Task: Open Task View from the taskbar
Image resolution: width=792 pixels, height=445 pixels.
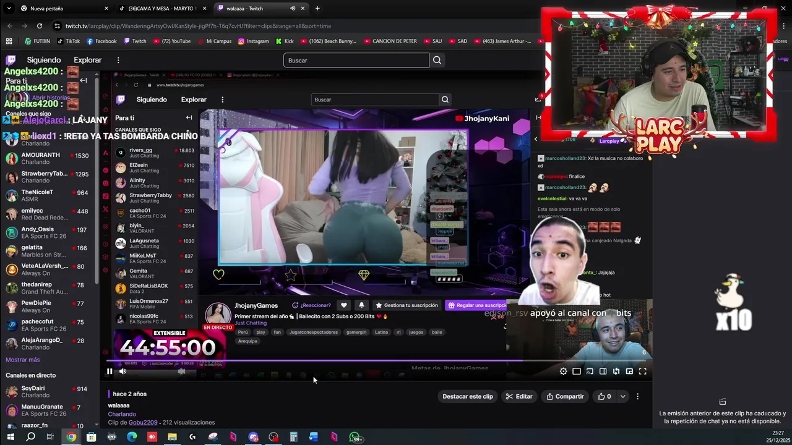Action: [x=50, y=437]
